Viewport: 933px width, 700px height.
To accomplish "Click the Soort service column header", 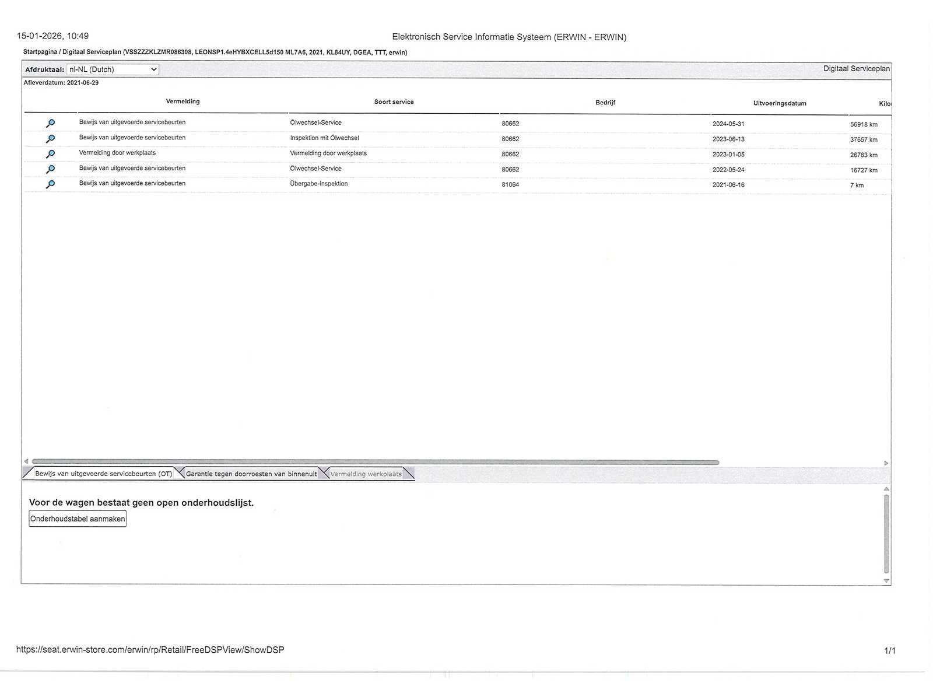I will 394,101.
